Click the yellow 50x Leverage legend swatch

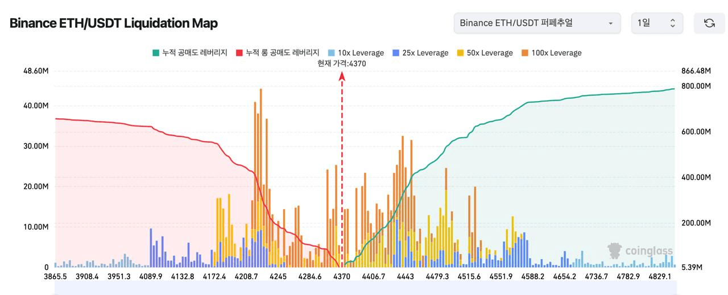click(x=460, y=53)
